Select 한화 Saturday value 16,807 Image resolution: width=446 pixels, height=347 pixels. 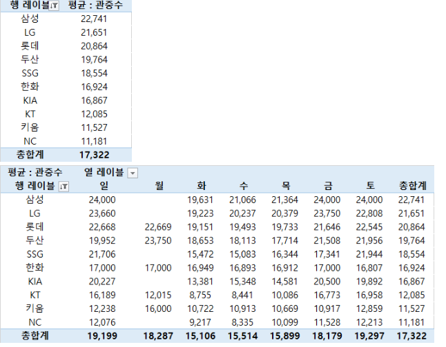369,268
